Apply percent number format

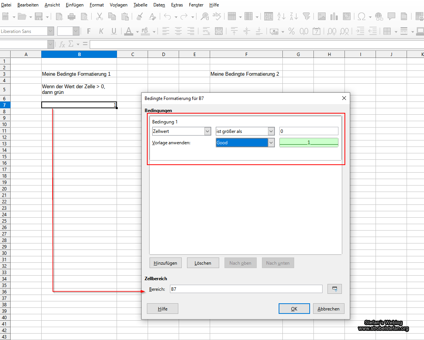(x=291, y=31)
